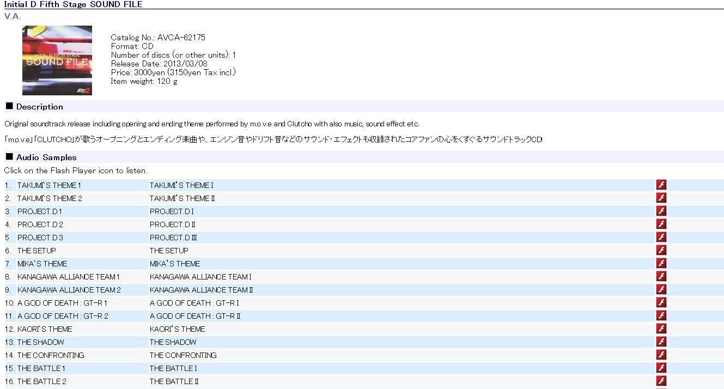Click the page title Initial D Fifth Stage SOUND FILE
The image size is (724, 389).
tap(74, 4)
